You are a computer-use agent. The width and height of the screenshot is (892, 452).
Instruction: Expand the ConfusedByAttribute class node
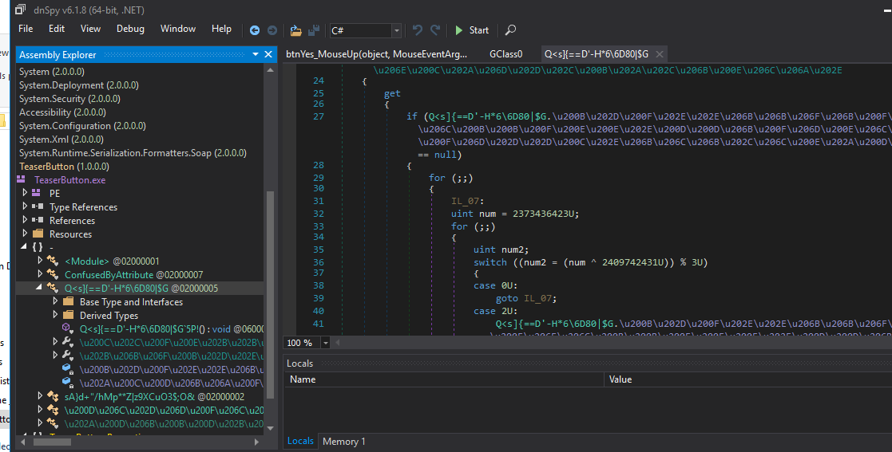41,274
